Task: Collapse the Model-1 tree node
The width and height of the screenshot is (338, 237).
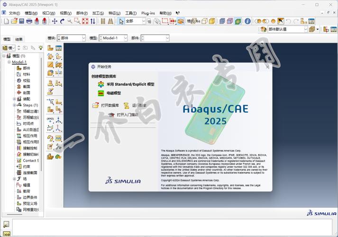Action: [x=9, y=62]
